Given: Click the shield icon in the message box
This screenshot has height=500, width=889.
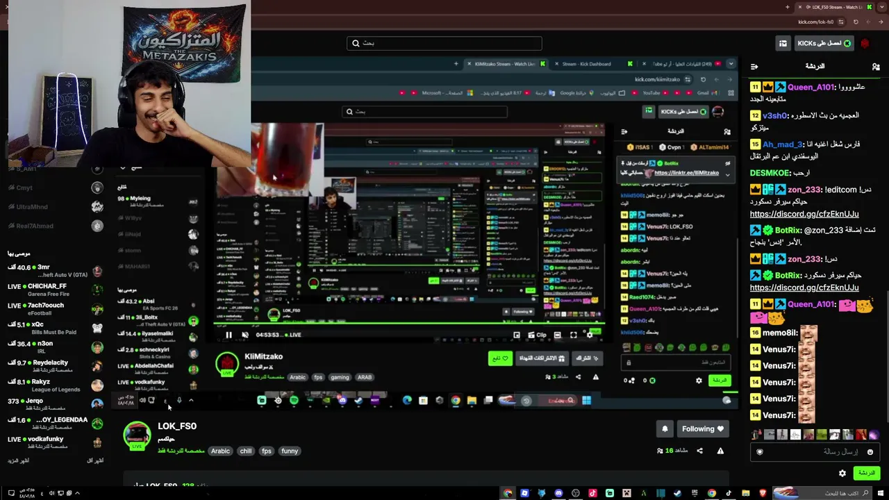Looking at the screenshot, I should (759, 452).
